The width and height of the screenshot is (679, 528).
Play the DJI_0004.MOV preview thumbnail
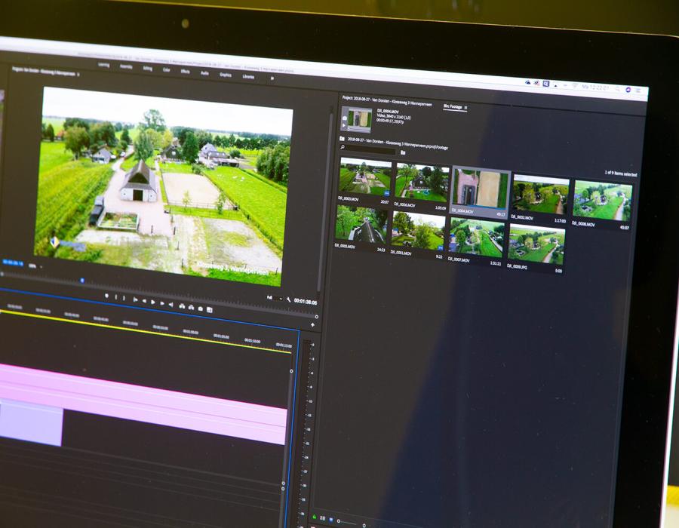tap(345, 125)
